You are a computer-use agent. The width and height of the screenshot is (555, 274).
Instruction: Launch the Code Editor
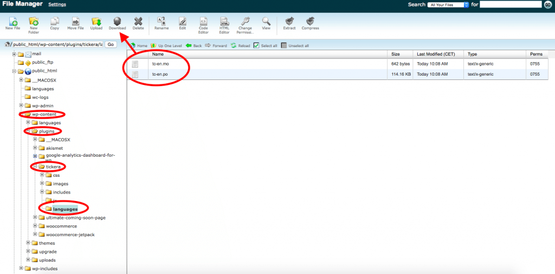click(x=203, y=25)
